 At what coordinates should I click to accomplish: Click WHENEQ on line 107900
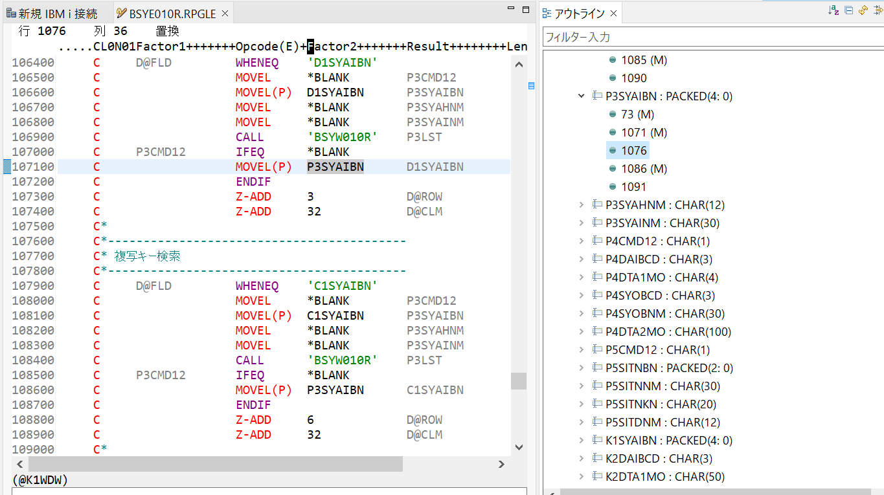[x=257, y=286]
